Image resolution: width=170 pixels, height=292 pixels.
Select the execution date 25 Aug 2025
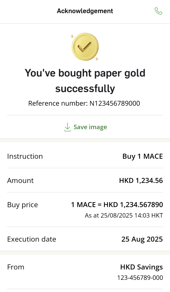coord(142,239)
